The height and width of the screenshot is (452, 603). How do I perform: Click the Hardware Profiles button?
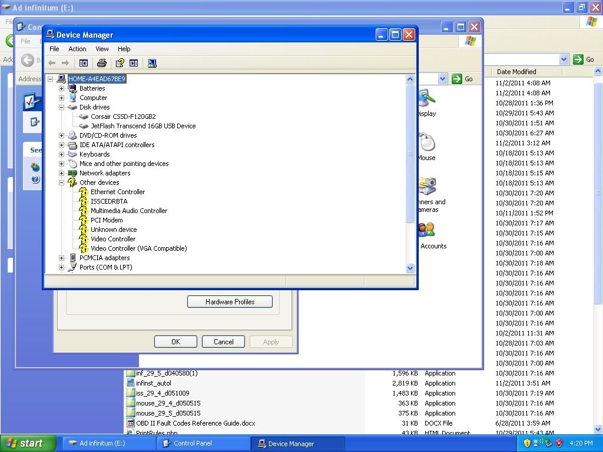point(230,302)
